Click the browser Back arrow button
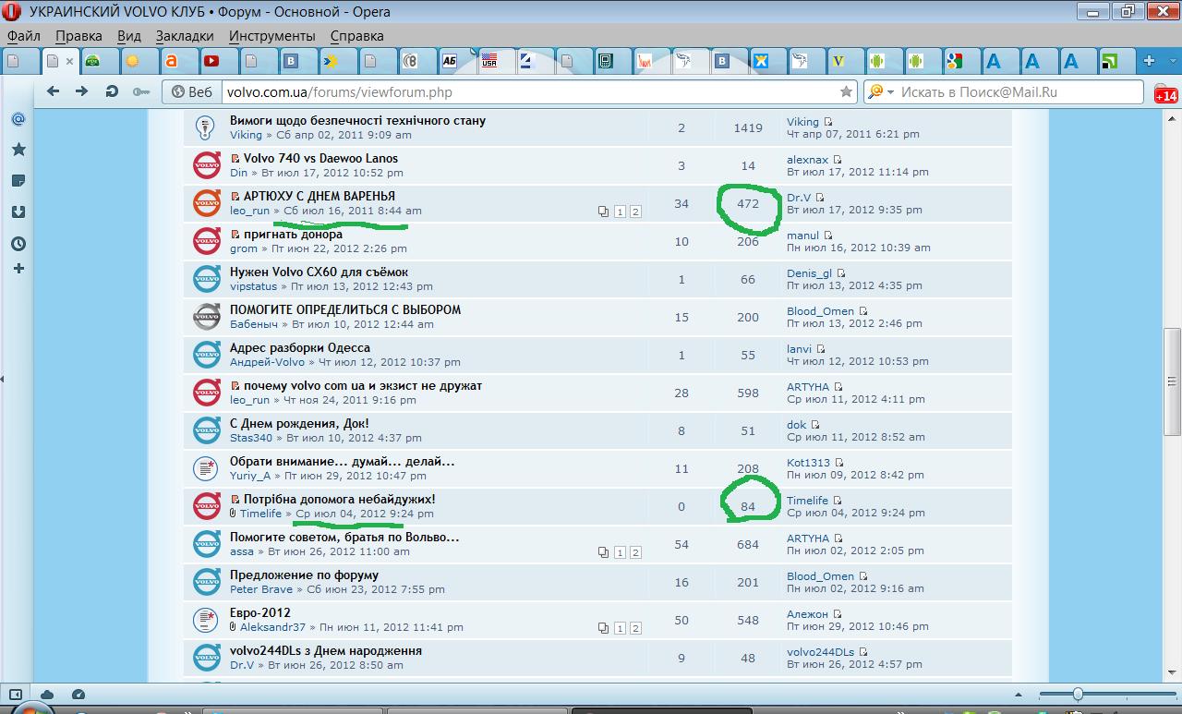This screenshot has height=714, width=1182. [x=53, y=91]
